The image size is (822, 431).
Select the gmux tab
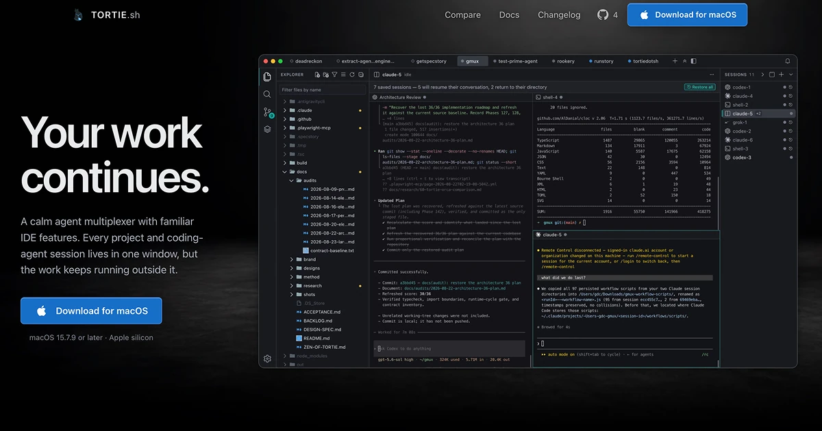[473, 61]
